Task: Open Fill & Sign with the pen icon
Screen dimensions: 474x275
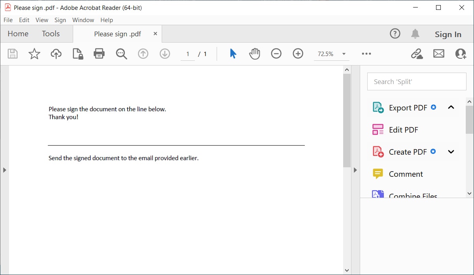Action: 416,54
